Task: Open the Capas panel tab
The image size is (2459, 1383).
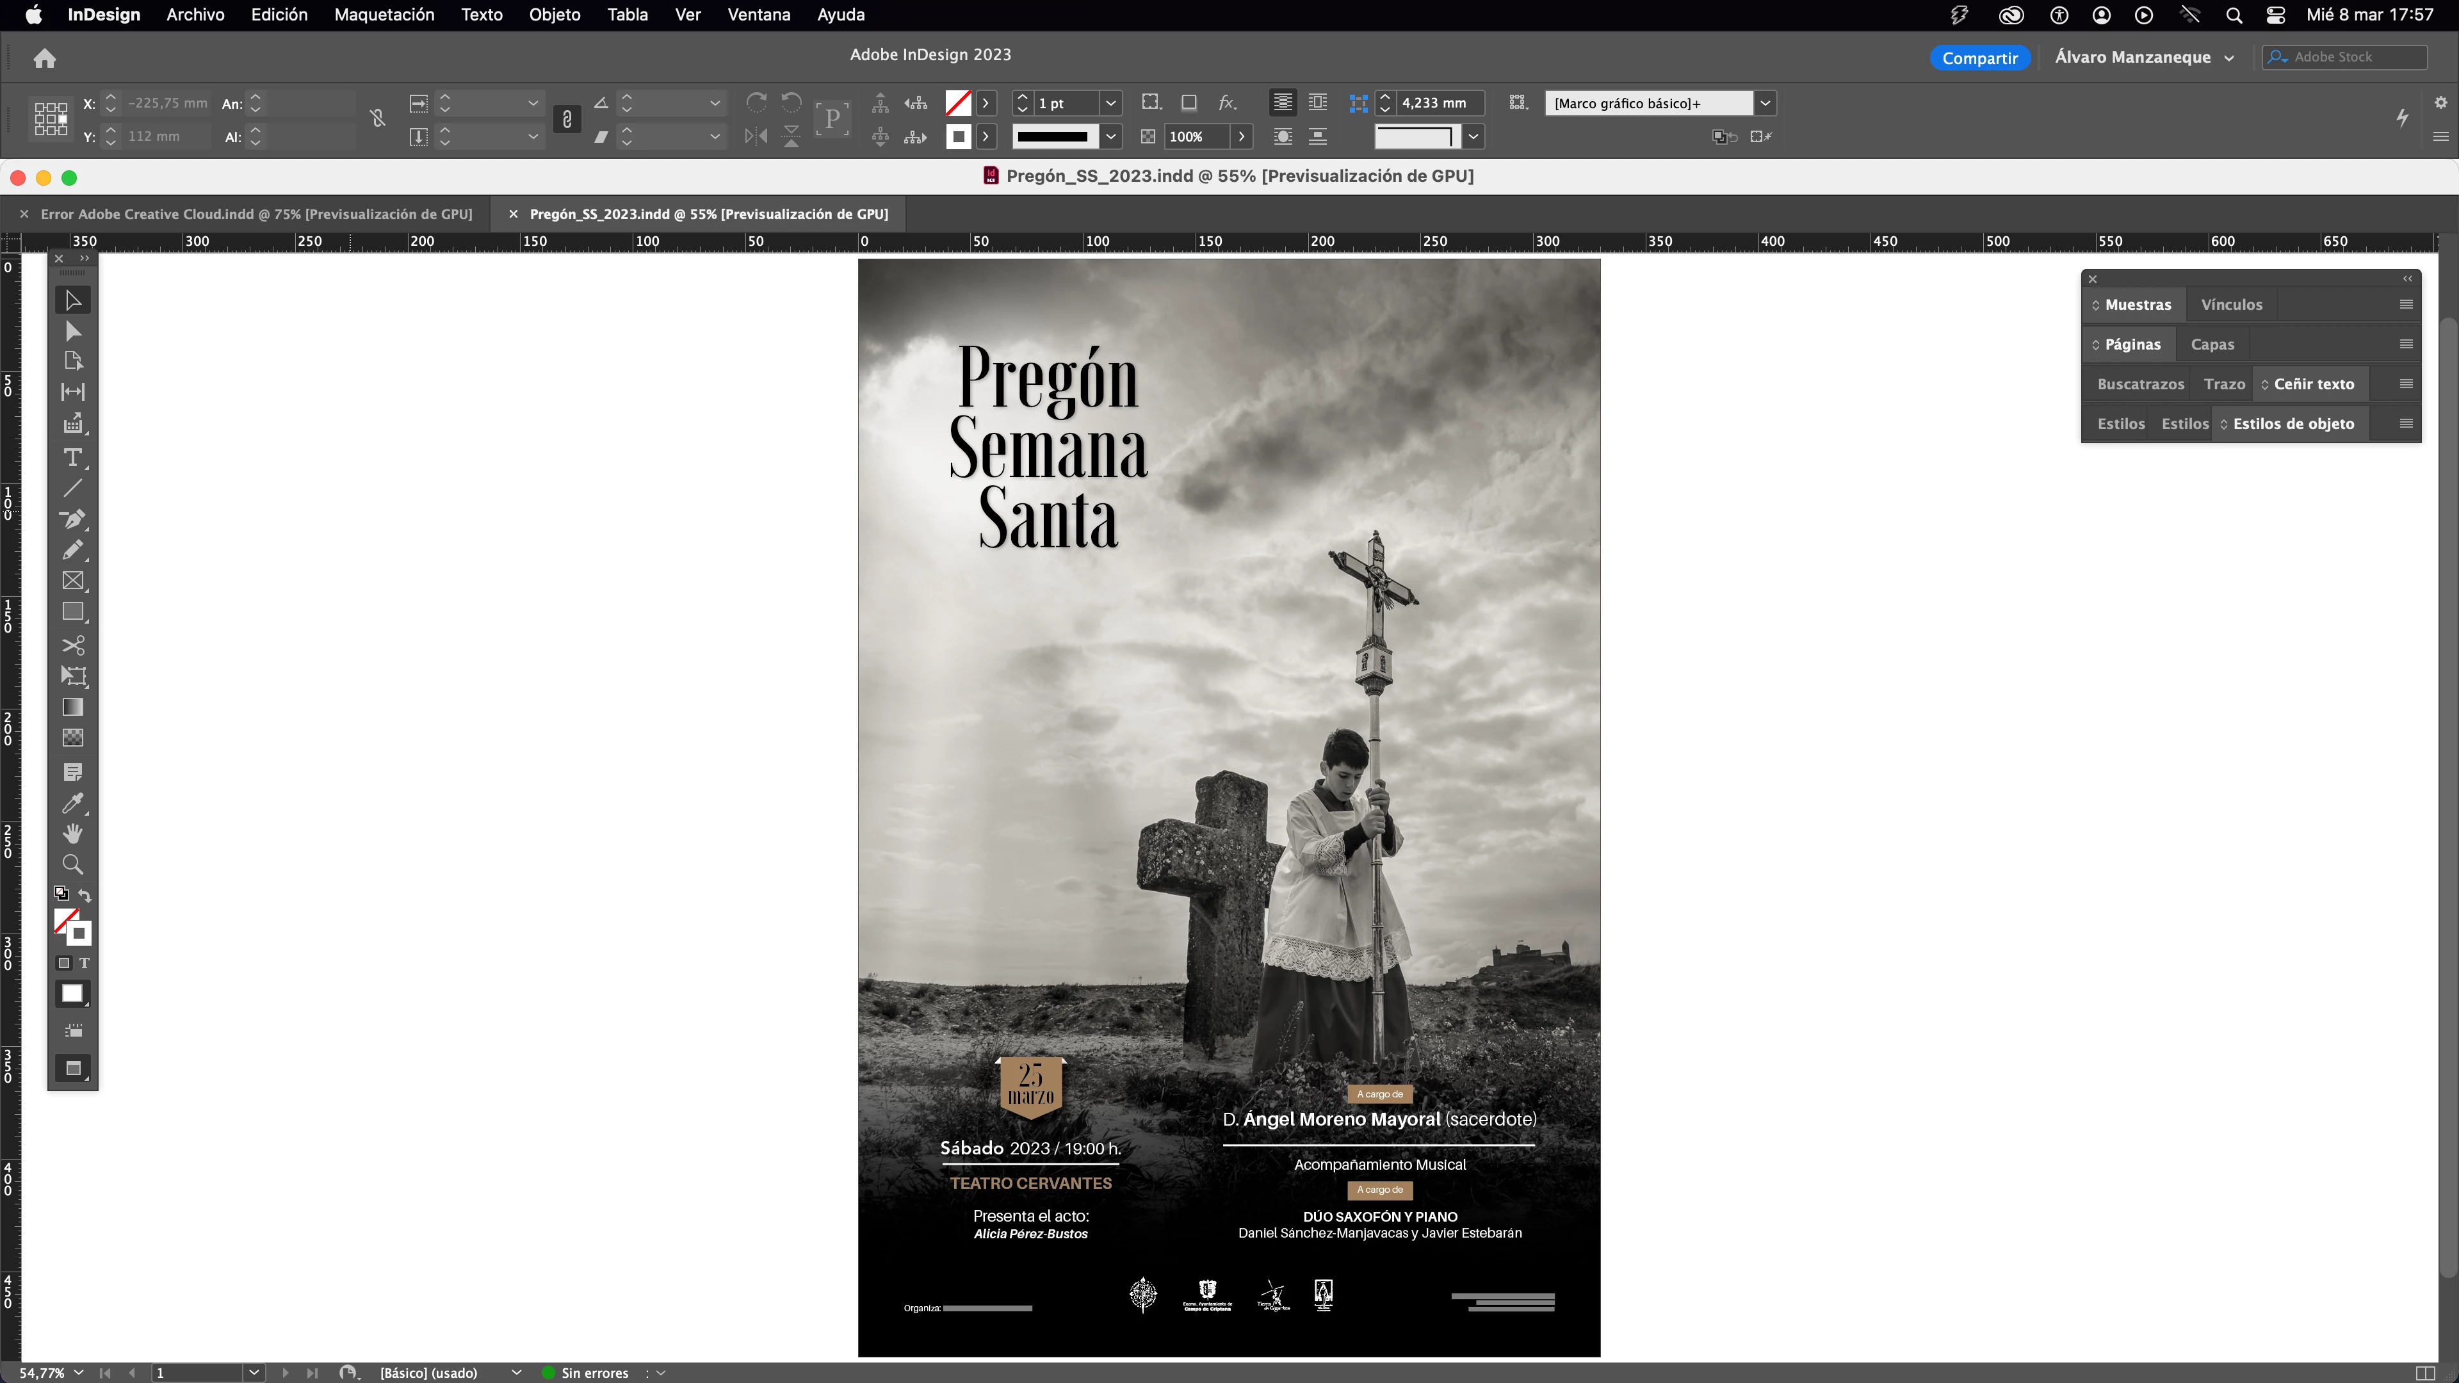Action: [2212, 344]
